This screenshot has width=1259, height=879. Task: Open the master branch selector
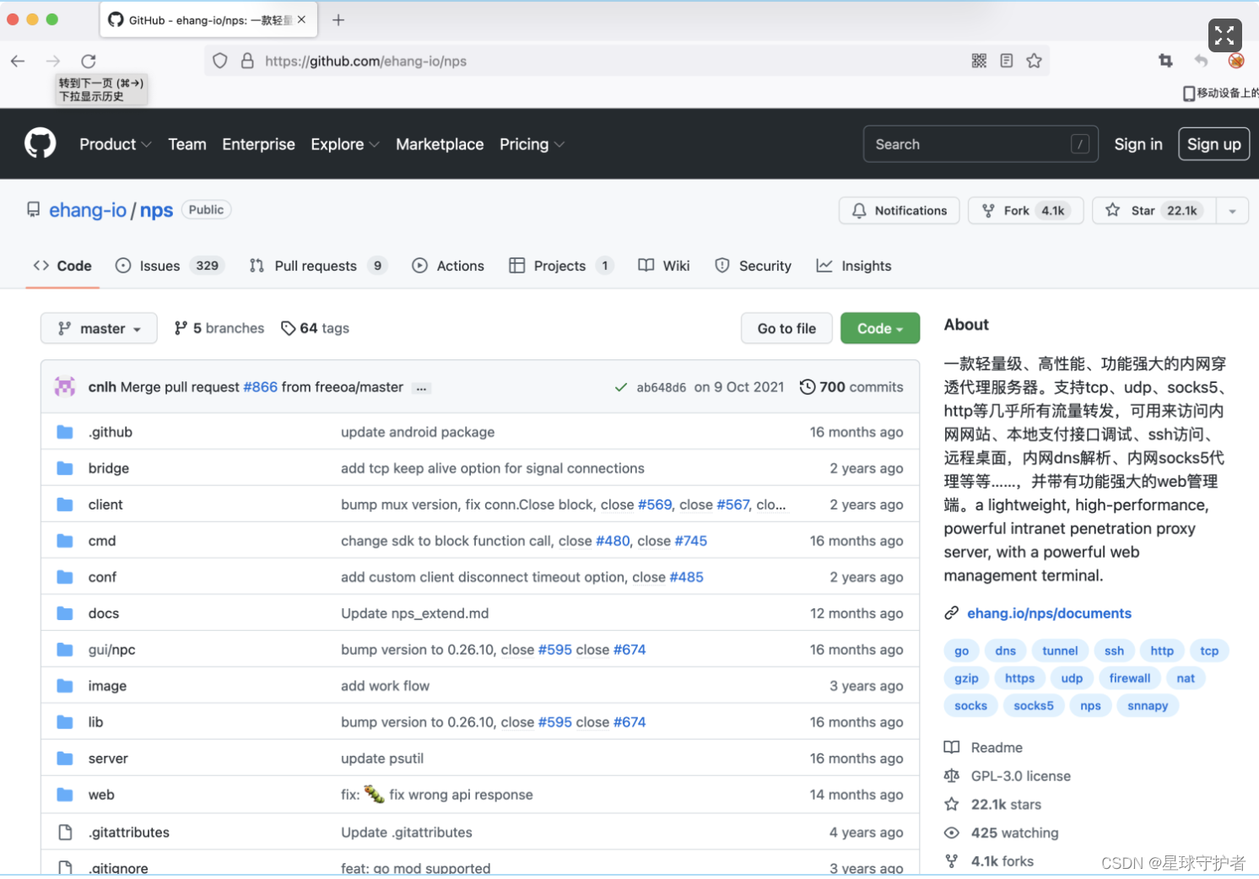coord(99,328)
